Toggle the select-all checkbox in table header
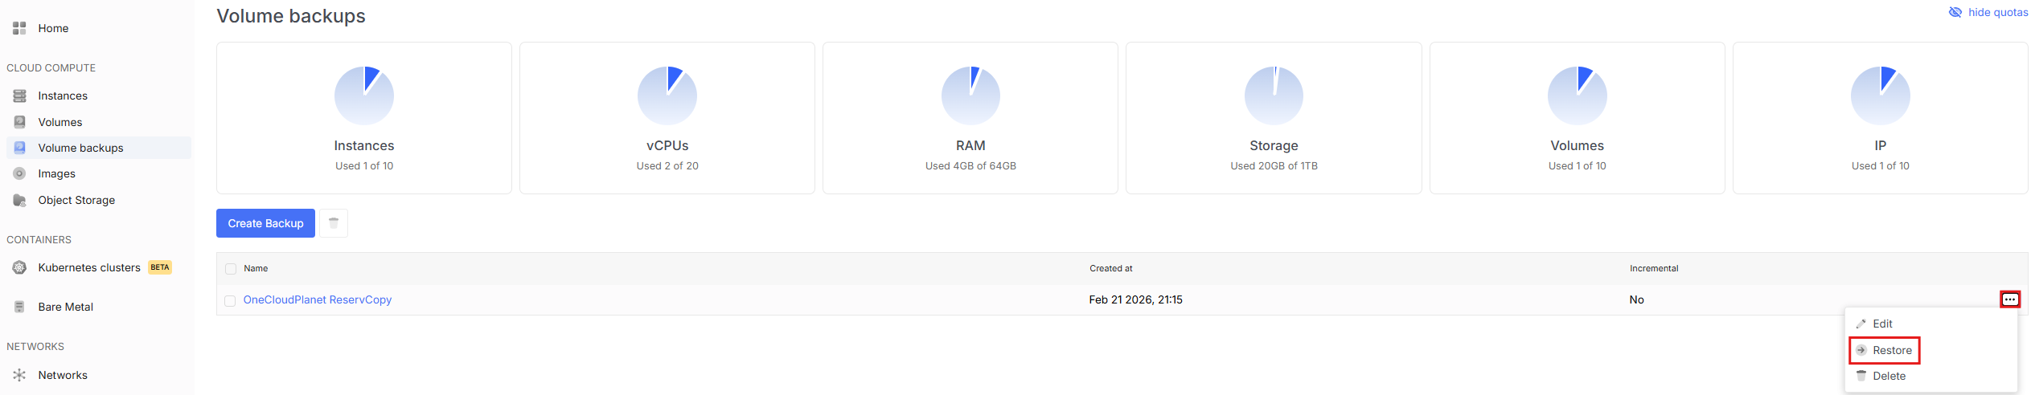Viewport: 2031px width, 395px height. coord(231,269)
